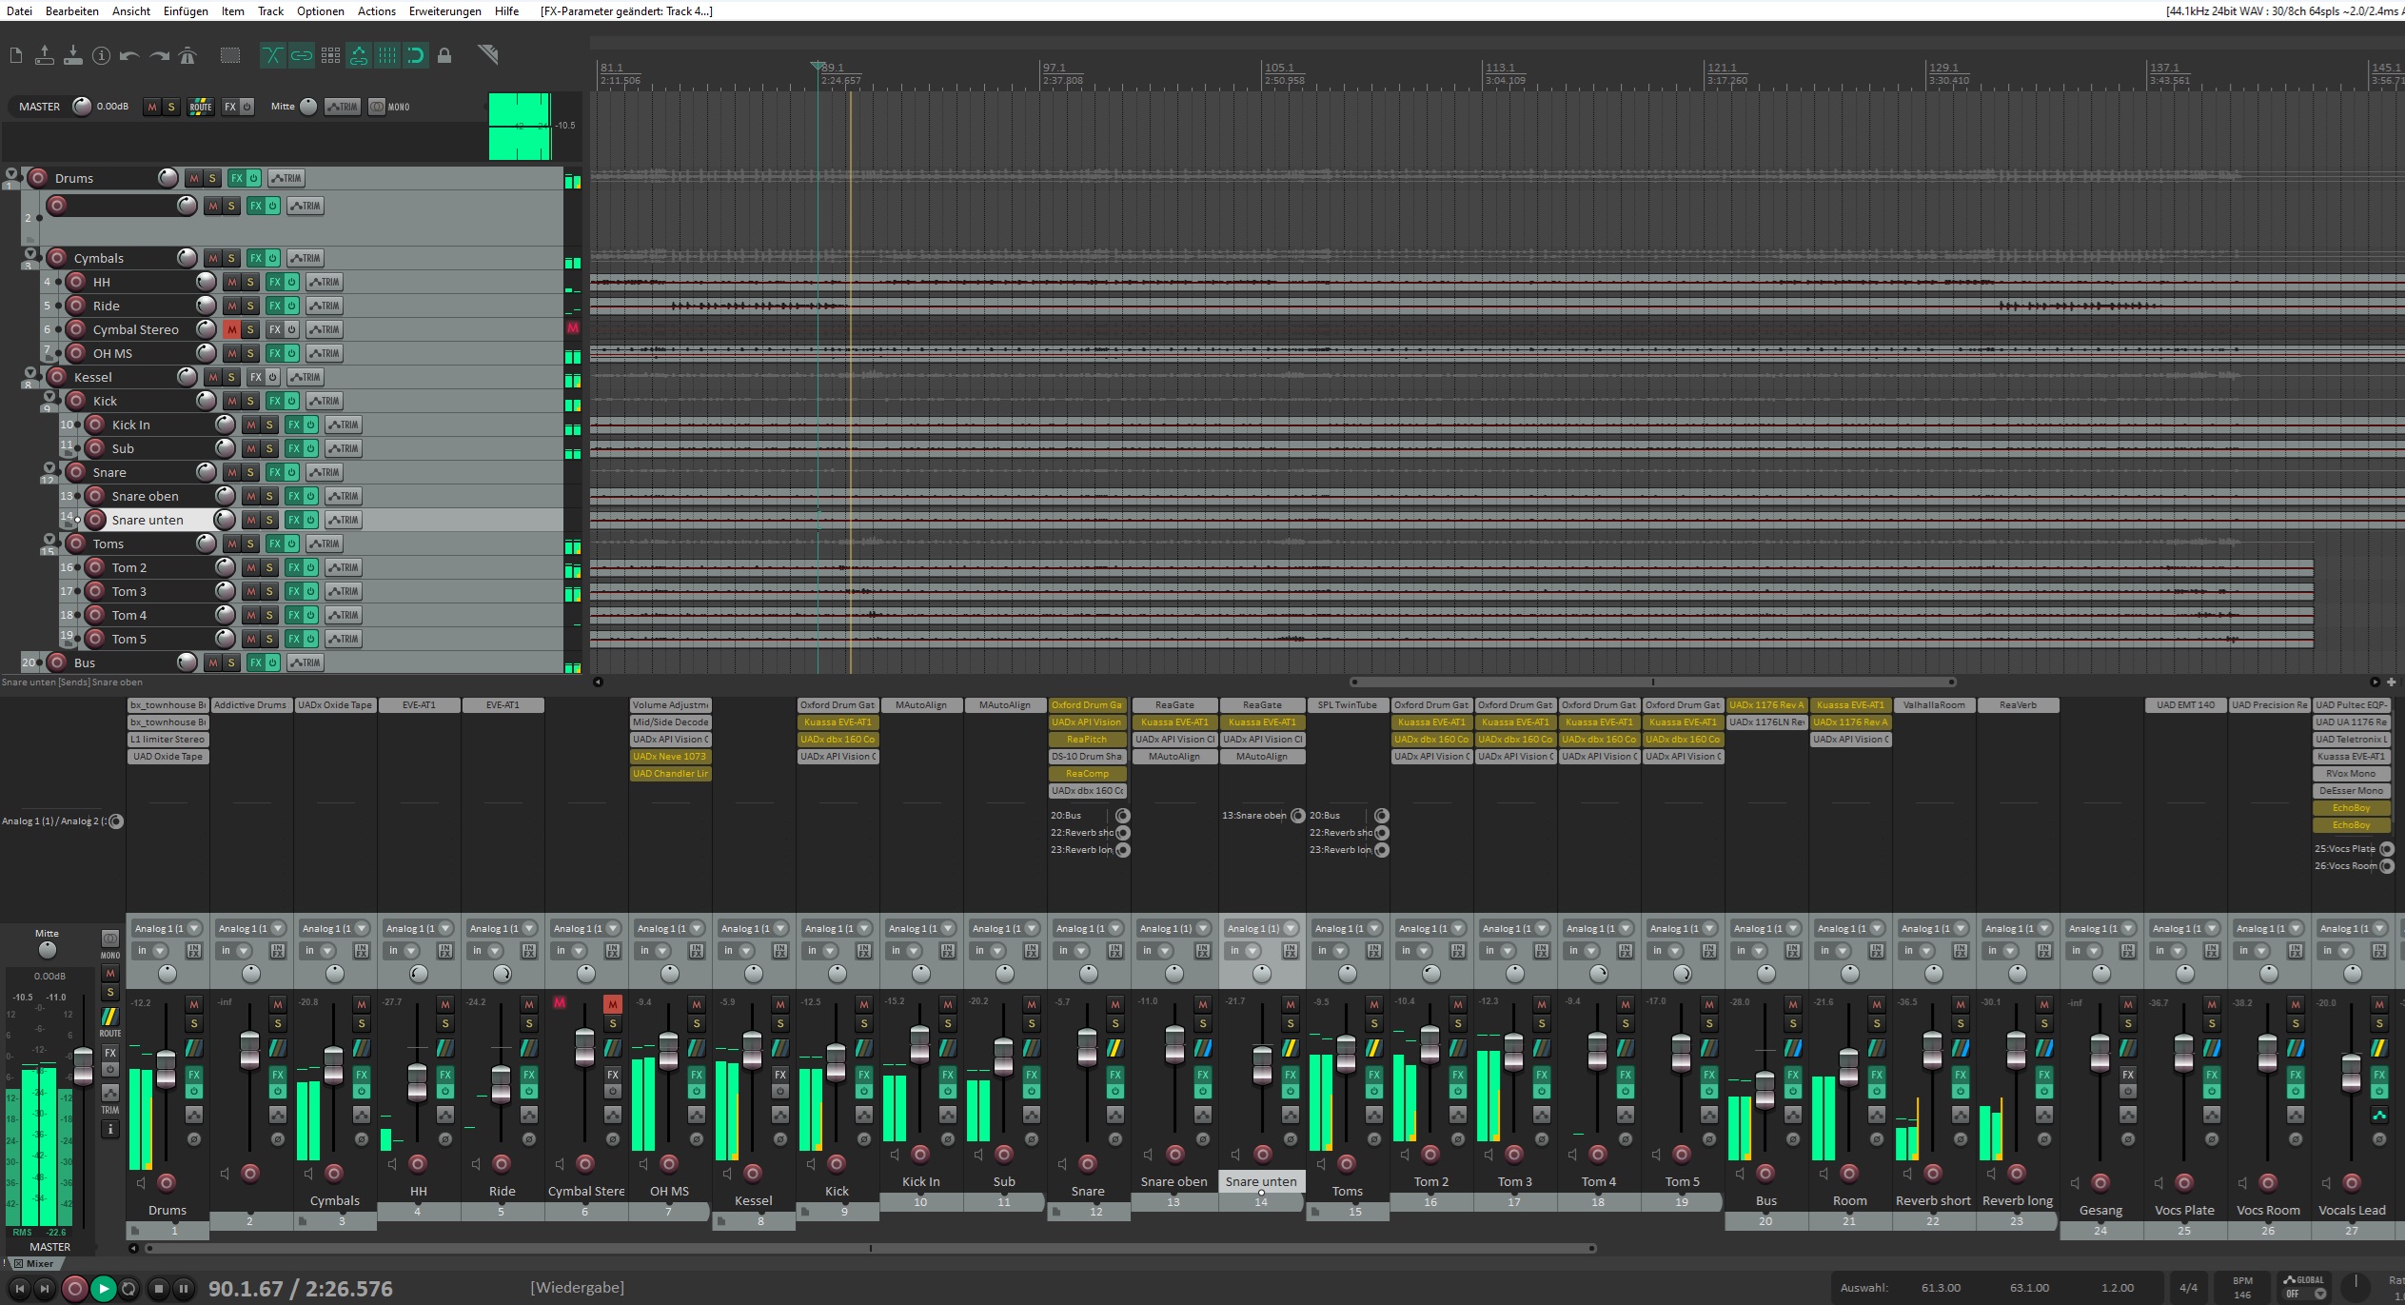Solo the Snare oben track

pyautogui.click(x=269, y=496)
